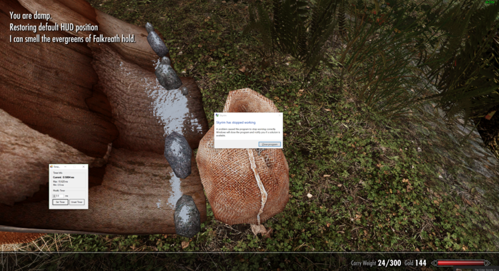Click the red health bar
The image size is (499, 271).
tap(461, 263)
